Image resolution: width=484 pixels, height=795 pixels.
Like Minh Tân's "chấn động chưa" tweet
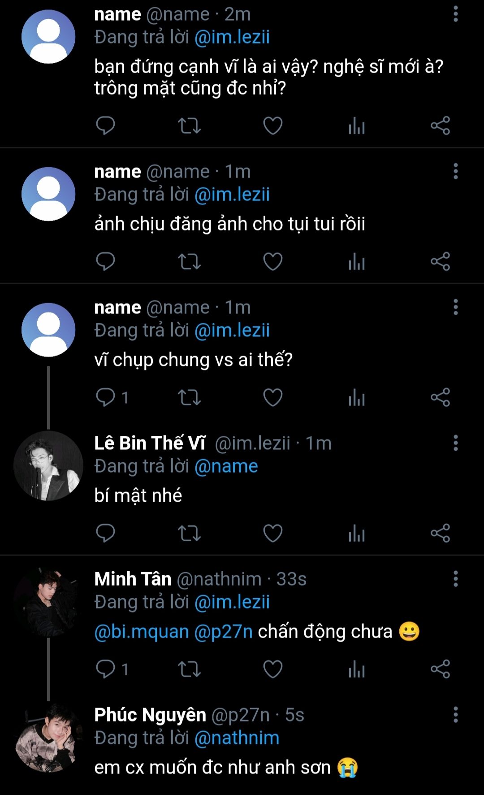(x=272, y=669)
